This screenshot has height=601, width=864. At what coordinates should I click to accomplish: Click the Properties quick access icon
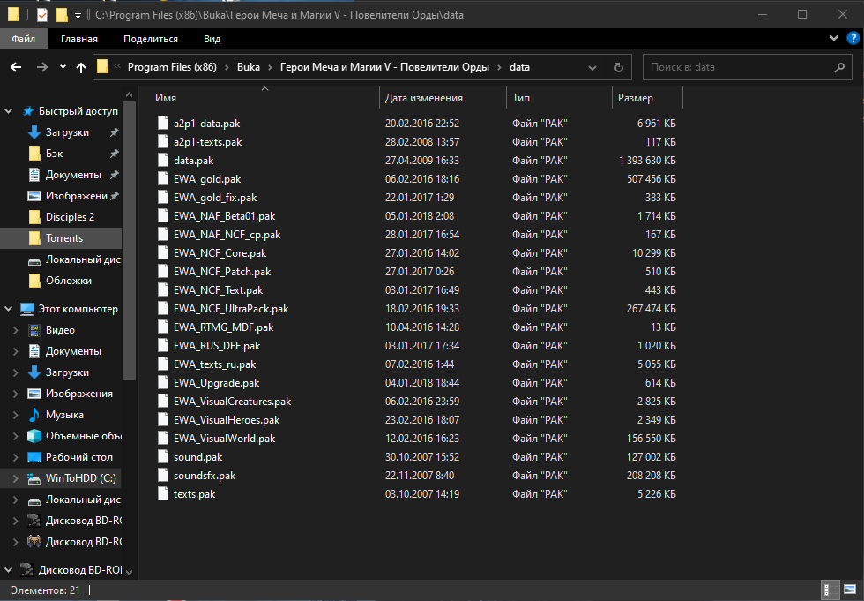(42, 15)
